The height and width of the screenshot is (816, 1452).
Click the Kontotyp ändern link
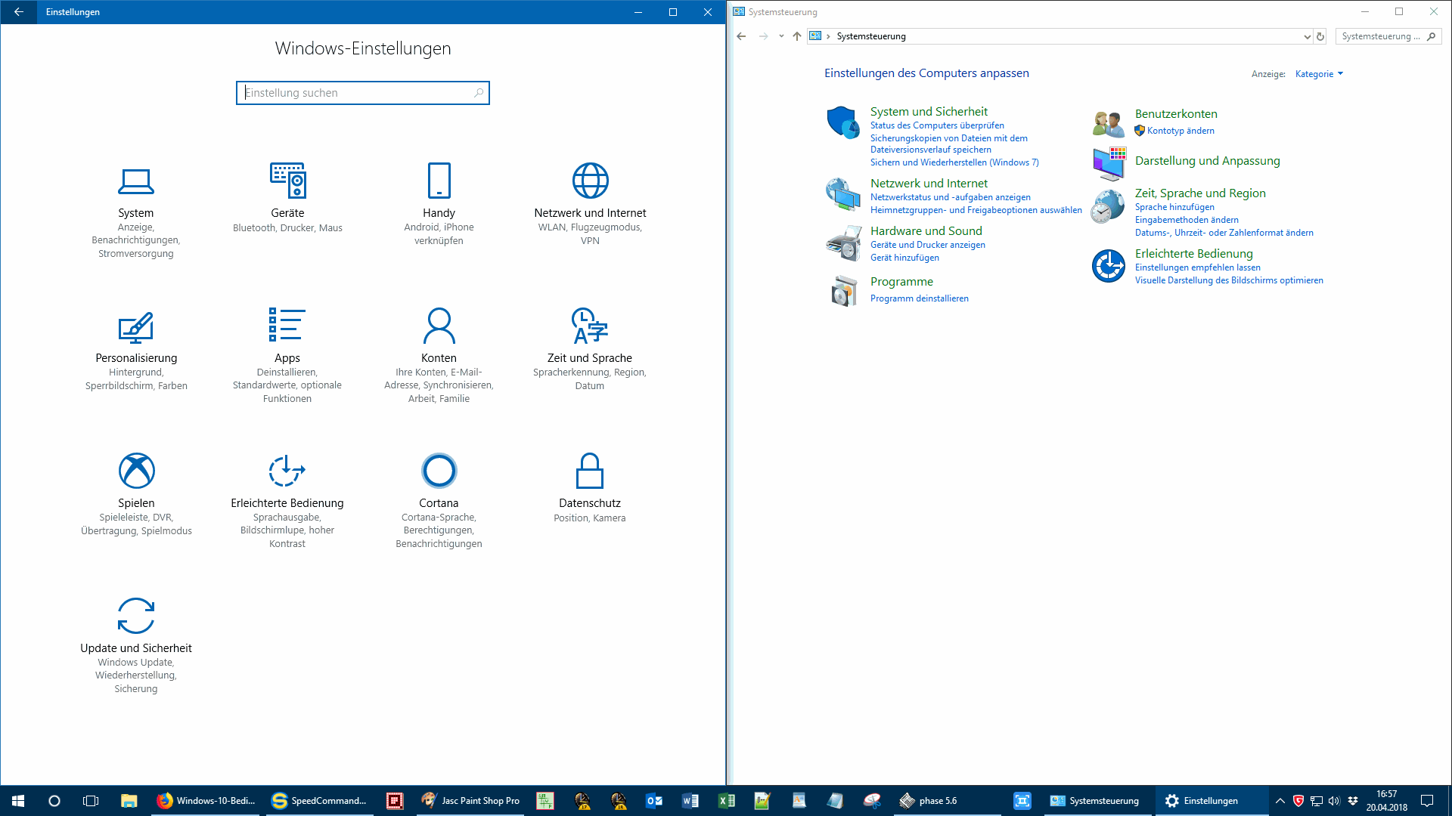(x=1180, y=131)
